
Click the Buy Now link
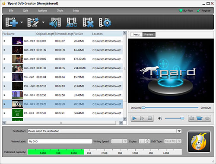point(186,11)
